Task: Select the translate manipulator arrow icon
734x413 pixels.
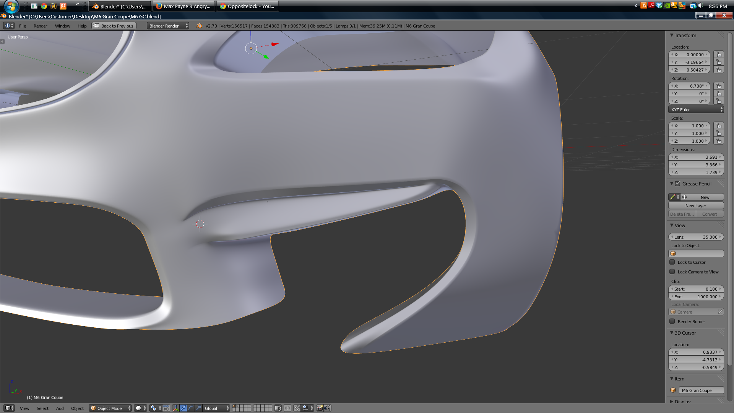Action: click(183, 408)
